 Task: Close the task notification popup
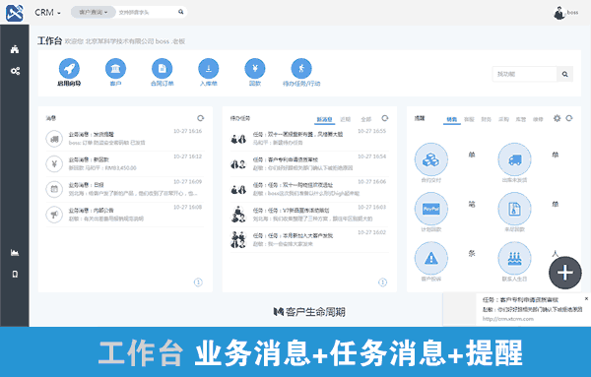pos(586,298)
